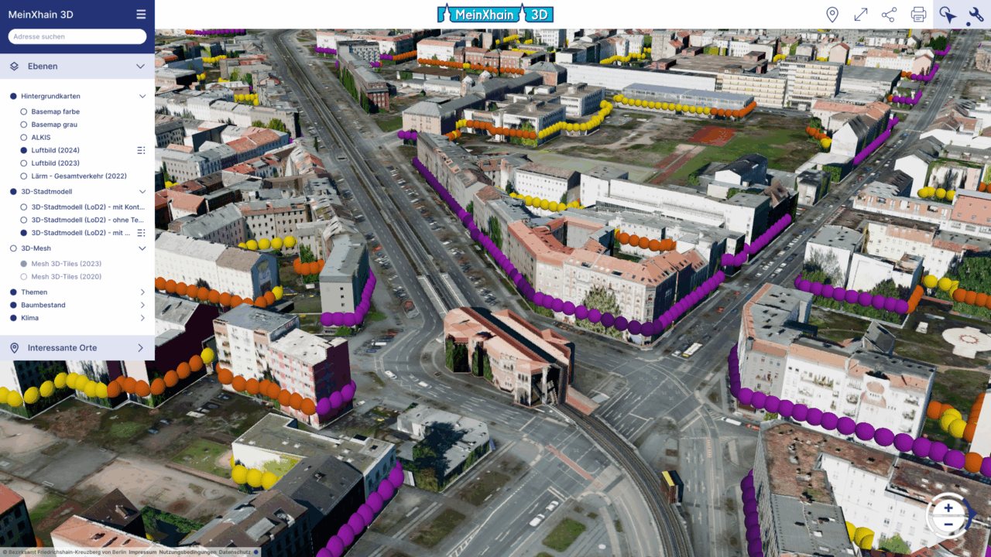Open adjustment sliders for 3D-Stadtmodell (LoD2)

(x=141, y=233)
